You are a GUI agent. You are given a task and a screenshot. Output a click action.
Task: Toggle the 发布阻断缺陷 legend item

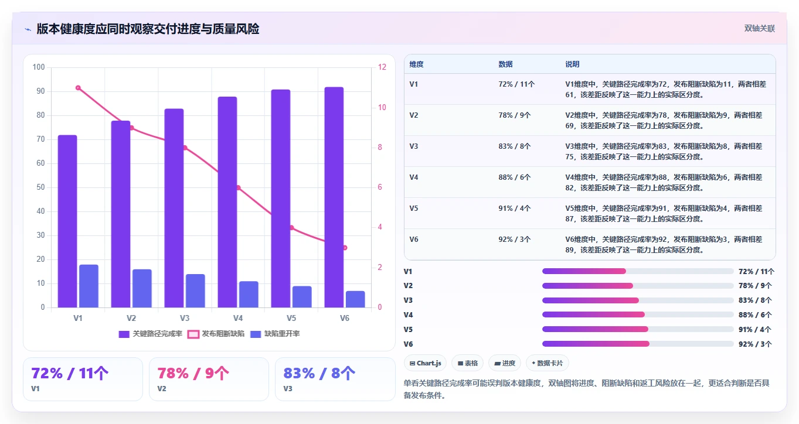[216, 334]
